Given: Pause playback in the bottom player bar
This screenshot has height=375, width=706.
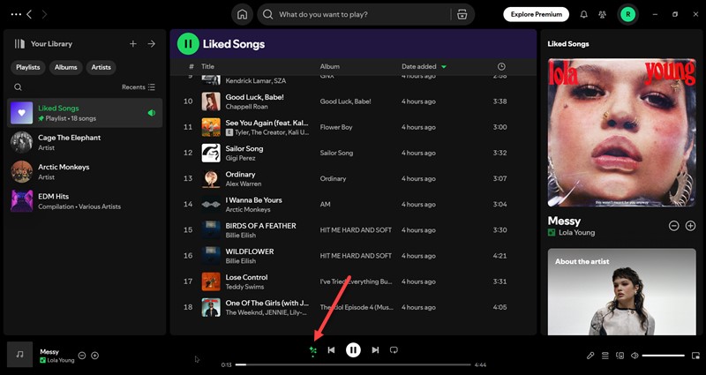Looking at the screenshot, I should coord(353,349).
